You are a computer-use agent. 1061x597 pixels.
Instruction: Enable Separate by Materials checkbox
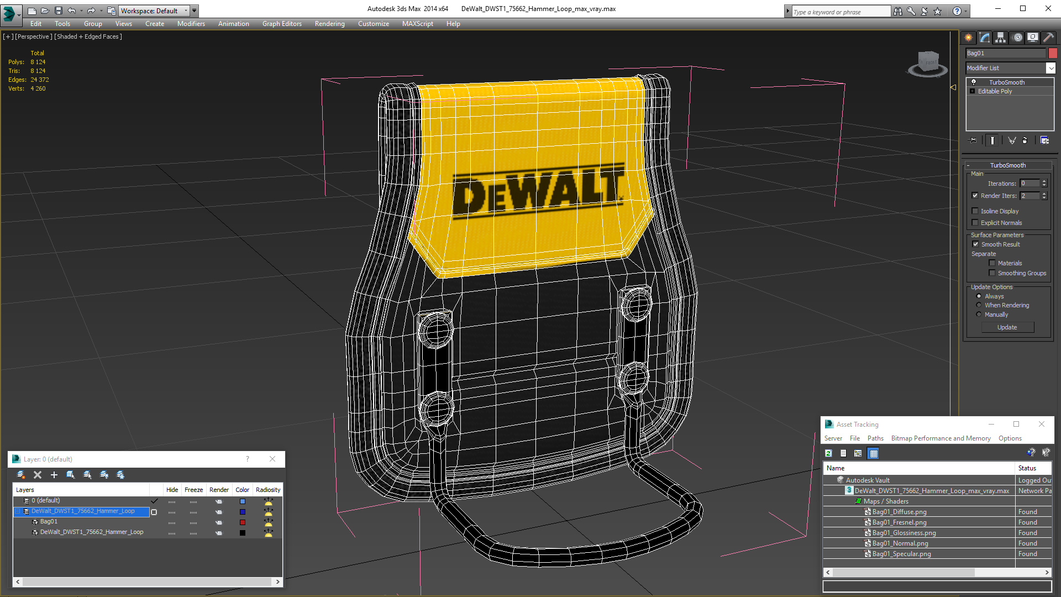coord(992,263)
